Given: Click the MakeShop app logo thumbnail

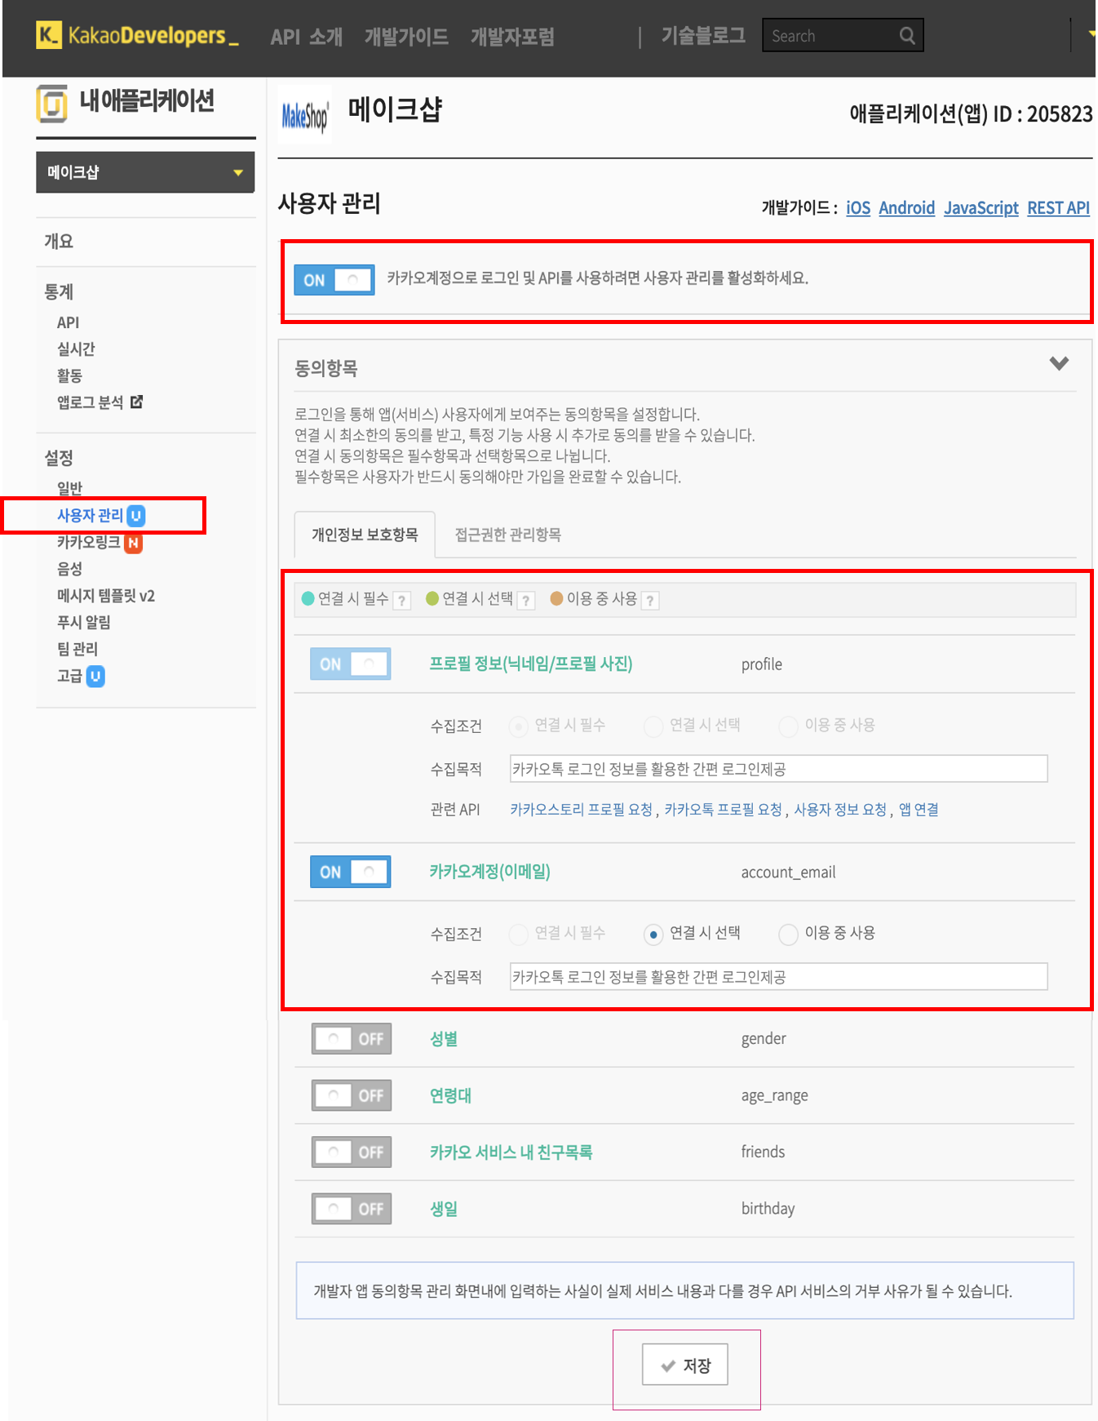Looking at the screenshot, I should click(305, 115).
